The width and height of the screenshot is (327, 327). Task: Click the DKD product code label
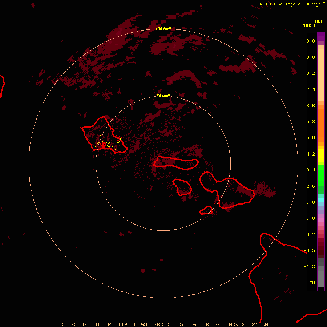pos(319,22)
